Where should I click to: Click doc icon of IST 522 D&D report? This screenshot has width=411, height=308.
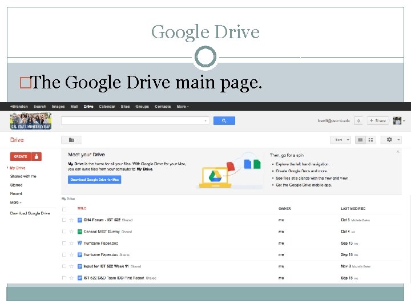80,278
